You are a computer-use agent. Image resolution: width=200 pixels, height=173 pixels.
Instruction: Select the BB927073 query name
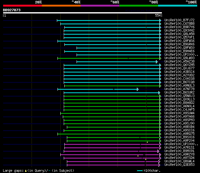tap(12, 10)
